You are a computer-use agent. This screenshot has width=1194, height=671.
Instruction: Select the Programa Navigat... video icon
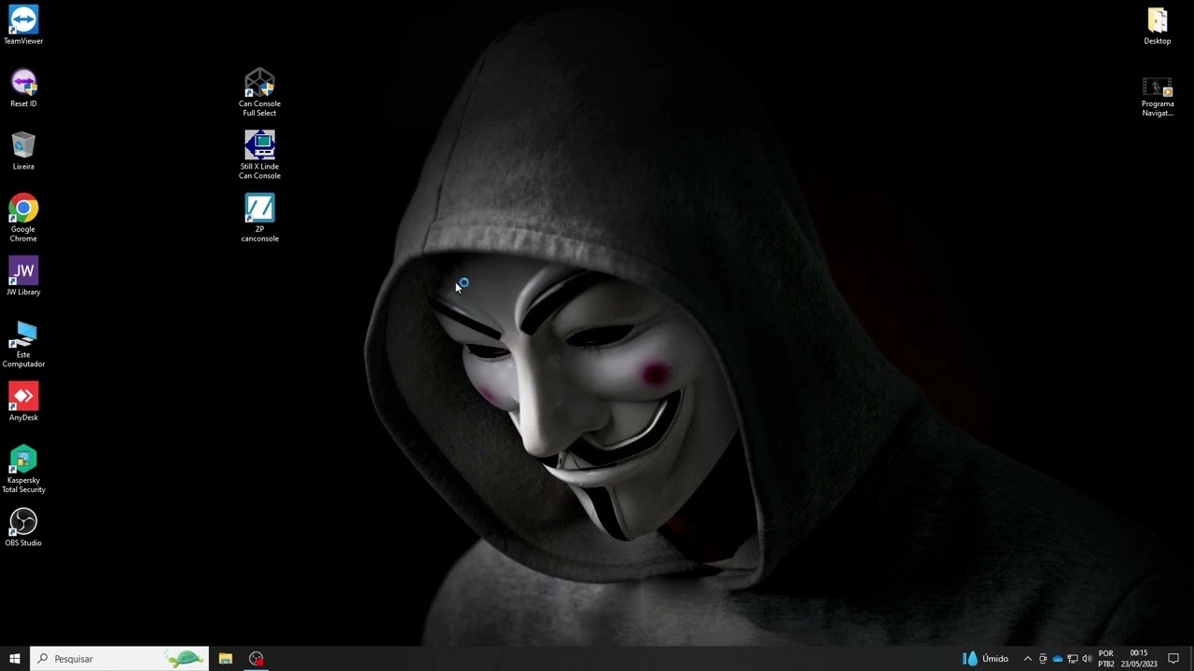click(x=1158, y=96)
